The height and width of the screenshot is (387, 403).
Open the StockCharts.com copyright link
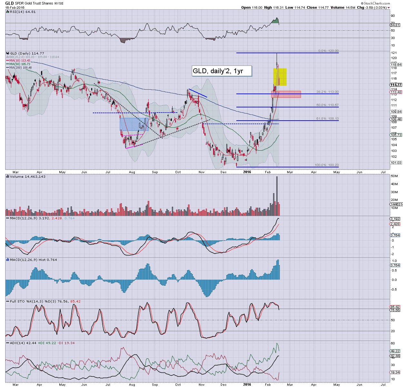point(375,4)
